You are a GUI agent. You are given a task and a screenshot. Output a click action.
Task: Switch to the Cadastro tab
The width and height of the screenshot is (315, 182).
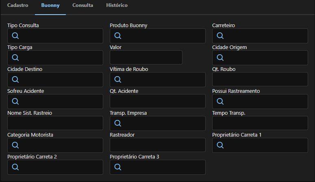click(x=17, y=5)
